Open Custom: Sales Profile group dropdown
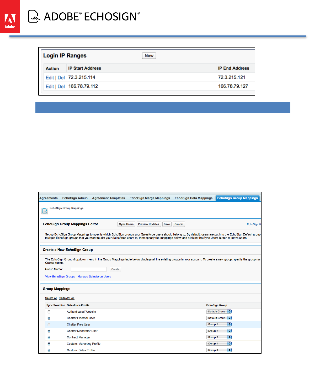309x372 pixels. click(219, 350)
